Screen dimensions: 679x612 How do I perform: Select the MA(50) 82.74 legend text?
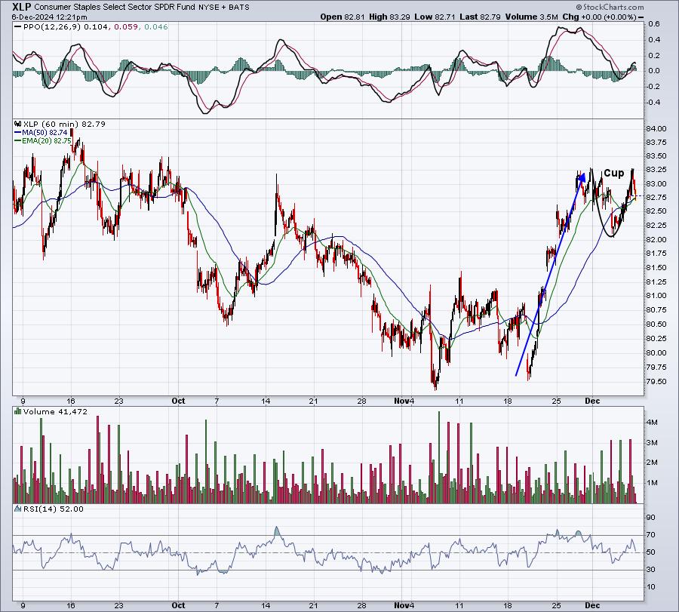pos(45,133)
